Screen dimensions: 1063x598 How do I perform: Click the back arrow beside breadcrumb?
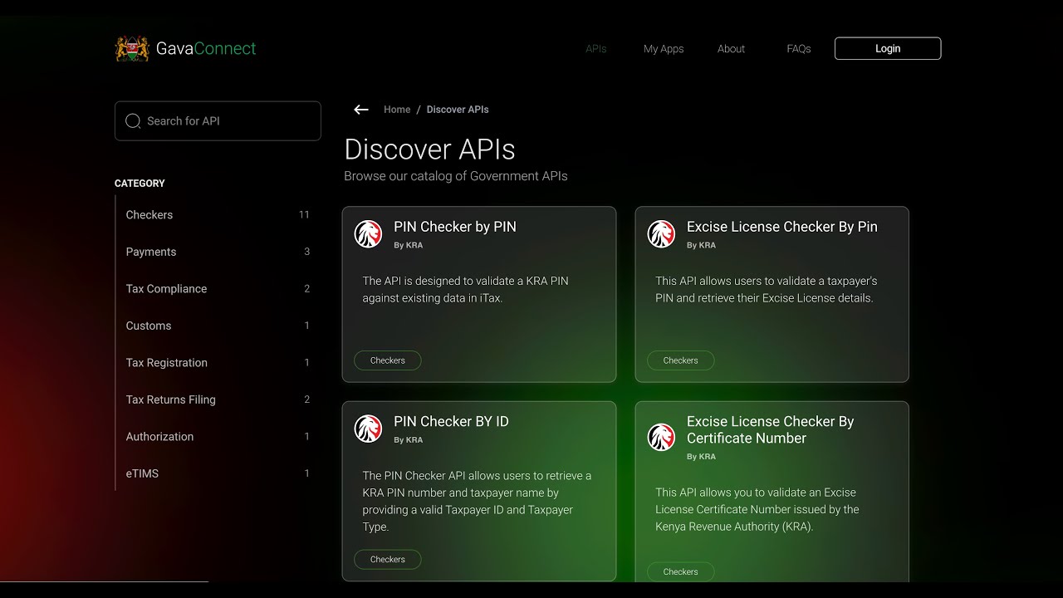point(361,110)
